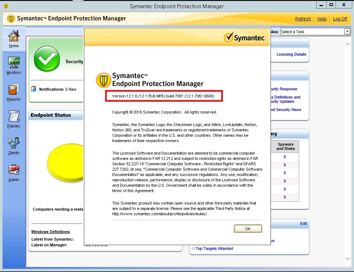
Task: Open the Reports page icon
Action: 14,89
